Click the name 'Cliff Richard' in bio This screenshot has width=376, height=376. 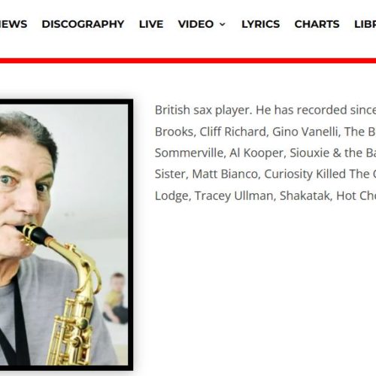[232, 132]
